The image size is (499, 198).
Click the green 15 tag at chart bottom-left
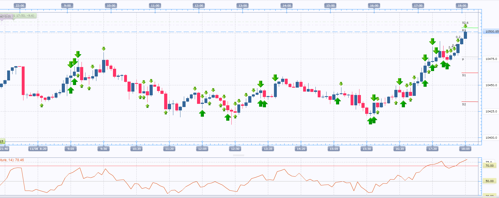point(2,141)
